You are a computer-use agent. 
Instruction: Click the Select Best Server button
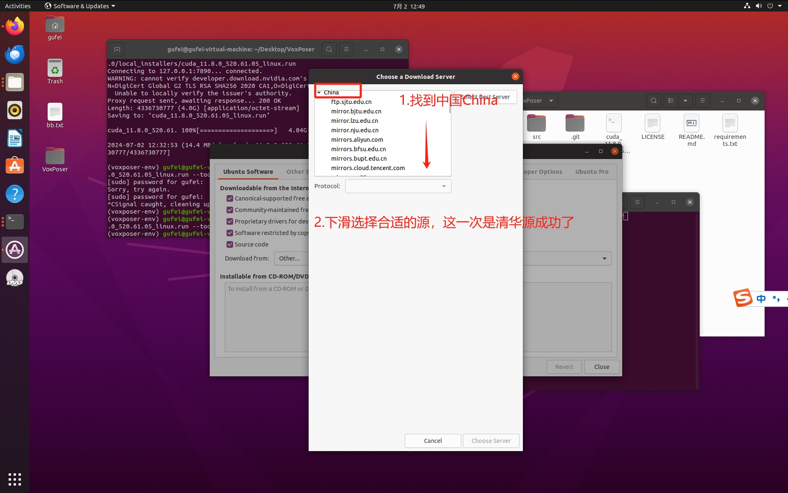pyautogui.click(x=485, y=97)
